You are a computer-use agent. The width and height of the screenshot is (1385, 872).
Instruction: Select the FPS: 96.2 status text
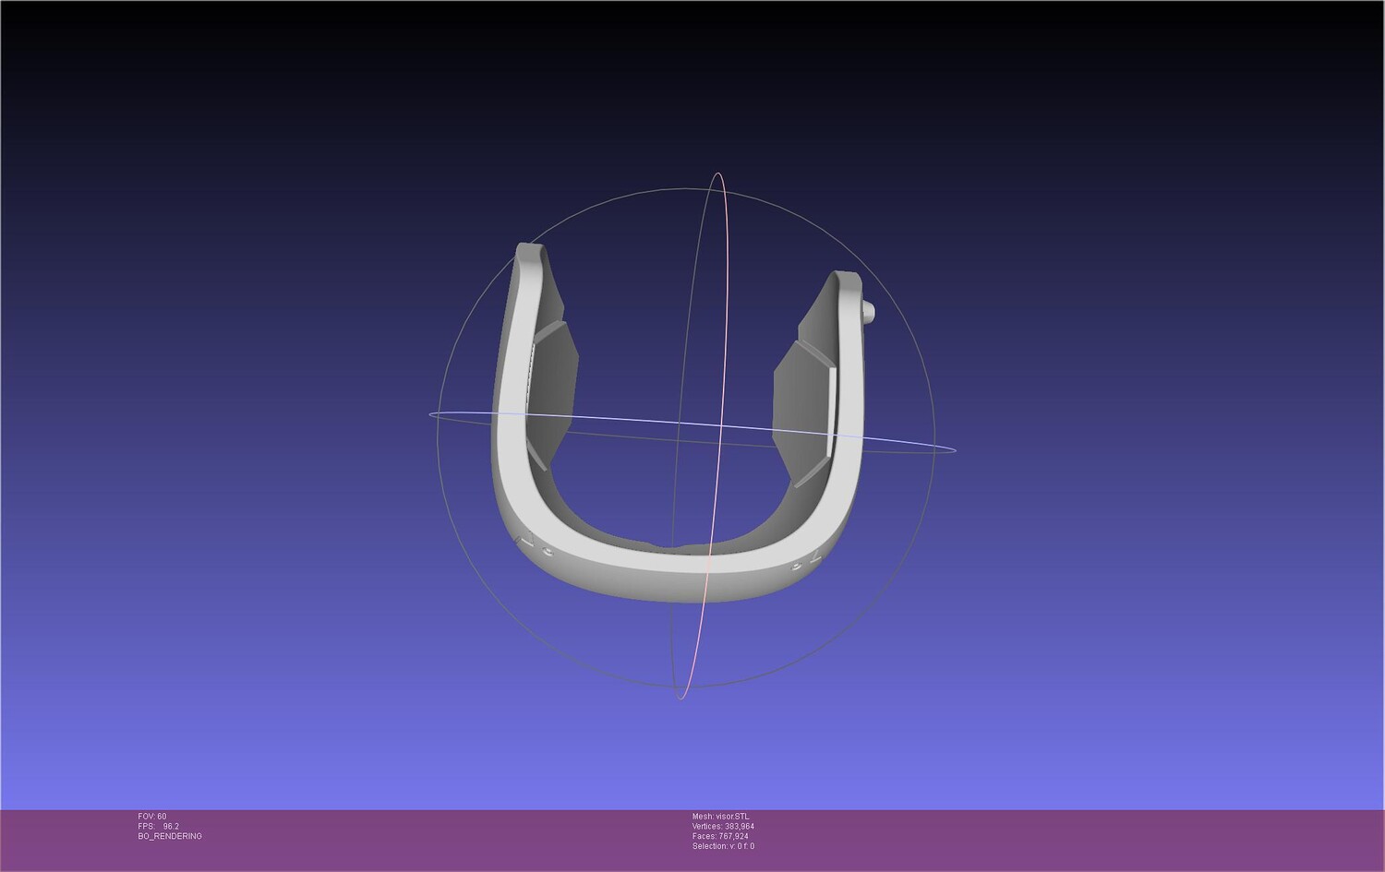(159, 827)
